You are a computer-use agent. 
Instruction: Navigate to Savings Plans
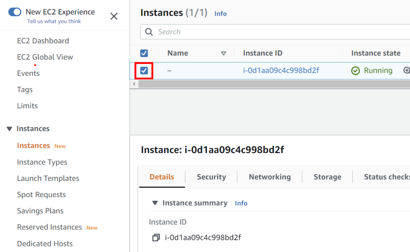40,211
